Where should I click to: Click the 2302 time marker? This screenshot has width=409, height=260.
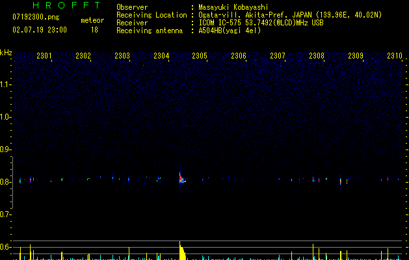click(x=83, y=56)
